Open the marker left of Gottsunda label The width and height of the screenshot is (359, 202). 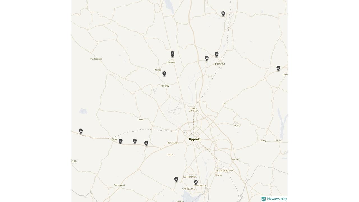176,179
